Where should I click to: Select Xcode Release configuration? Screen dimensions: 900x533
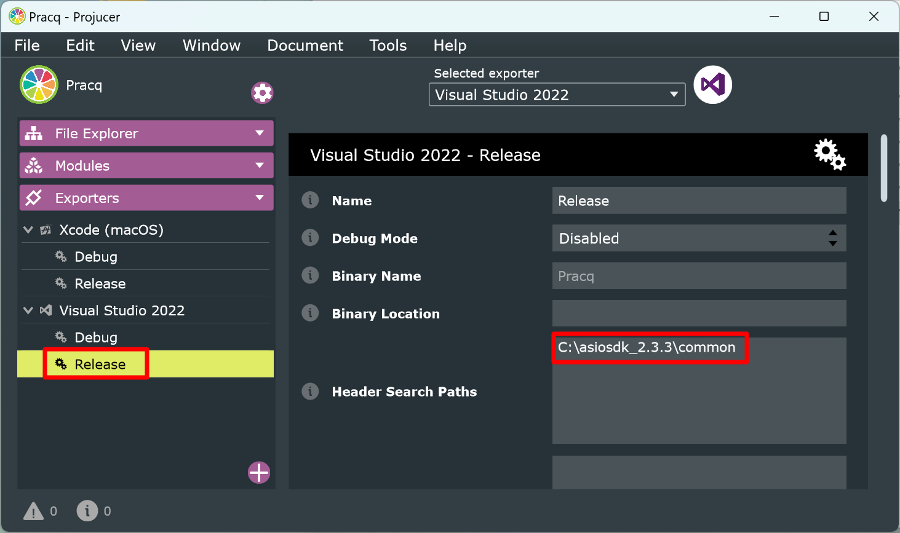145,283
